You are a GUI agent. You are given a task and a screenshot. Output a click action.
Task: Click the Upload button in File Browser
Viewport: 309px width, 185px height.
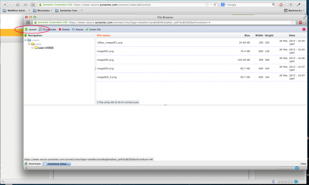click(30, 29)
